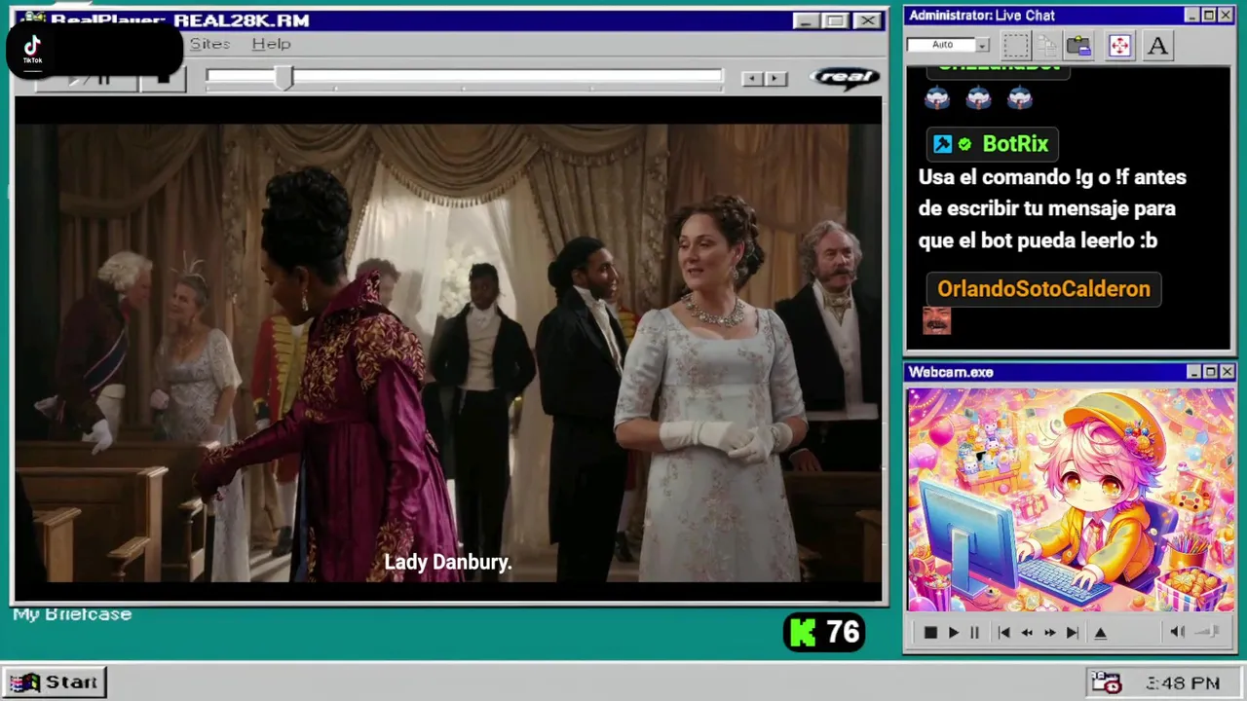1247x701 pixels.
Task: Pause the Webcam.exe player
Action: [974, 632]
